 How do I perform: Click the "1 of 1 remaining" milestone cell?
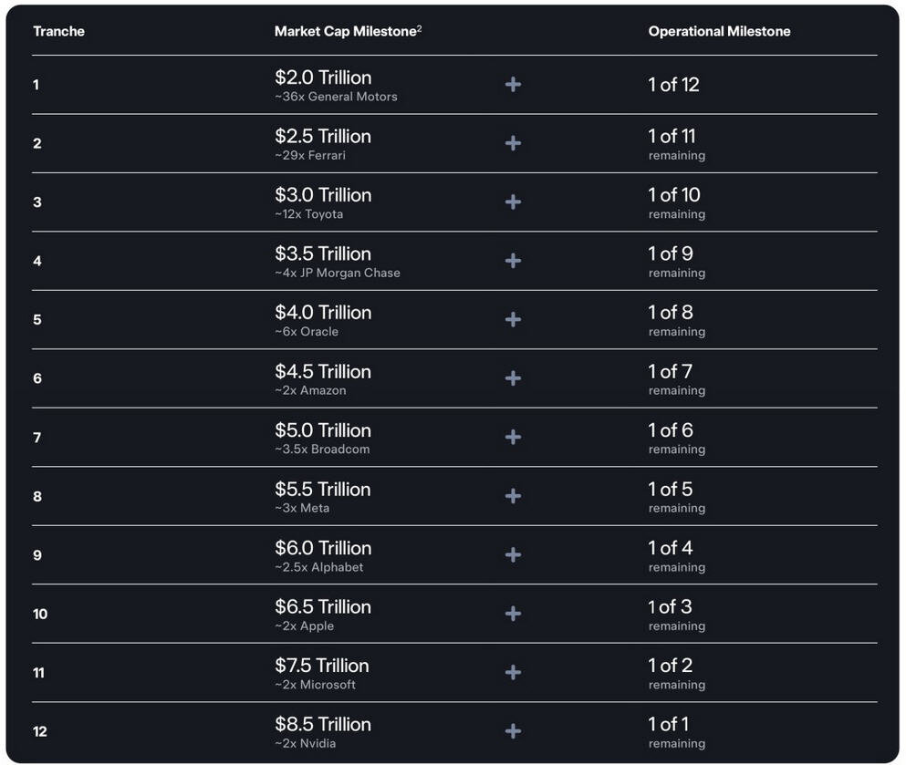pyautogui.click(x=675, y=731)
